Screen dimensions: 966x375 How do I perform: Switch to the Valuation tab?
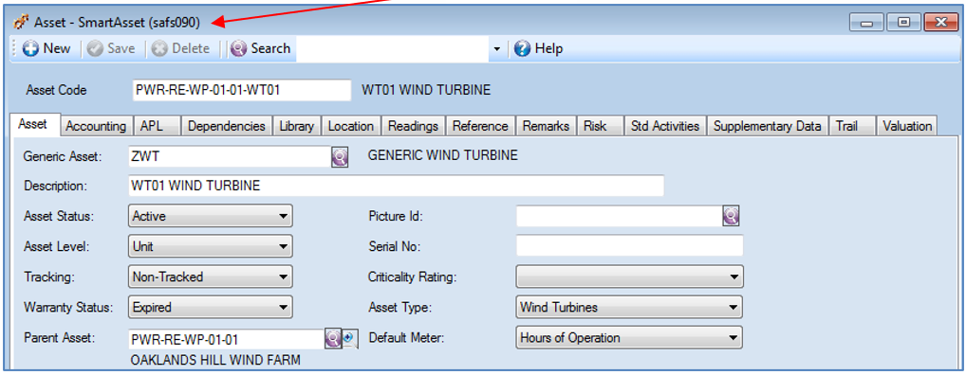[907, 126]
